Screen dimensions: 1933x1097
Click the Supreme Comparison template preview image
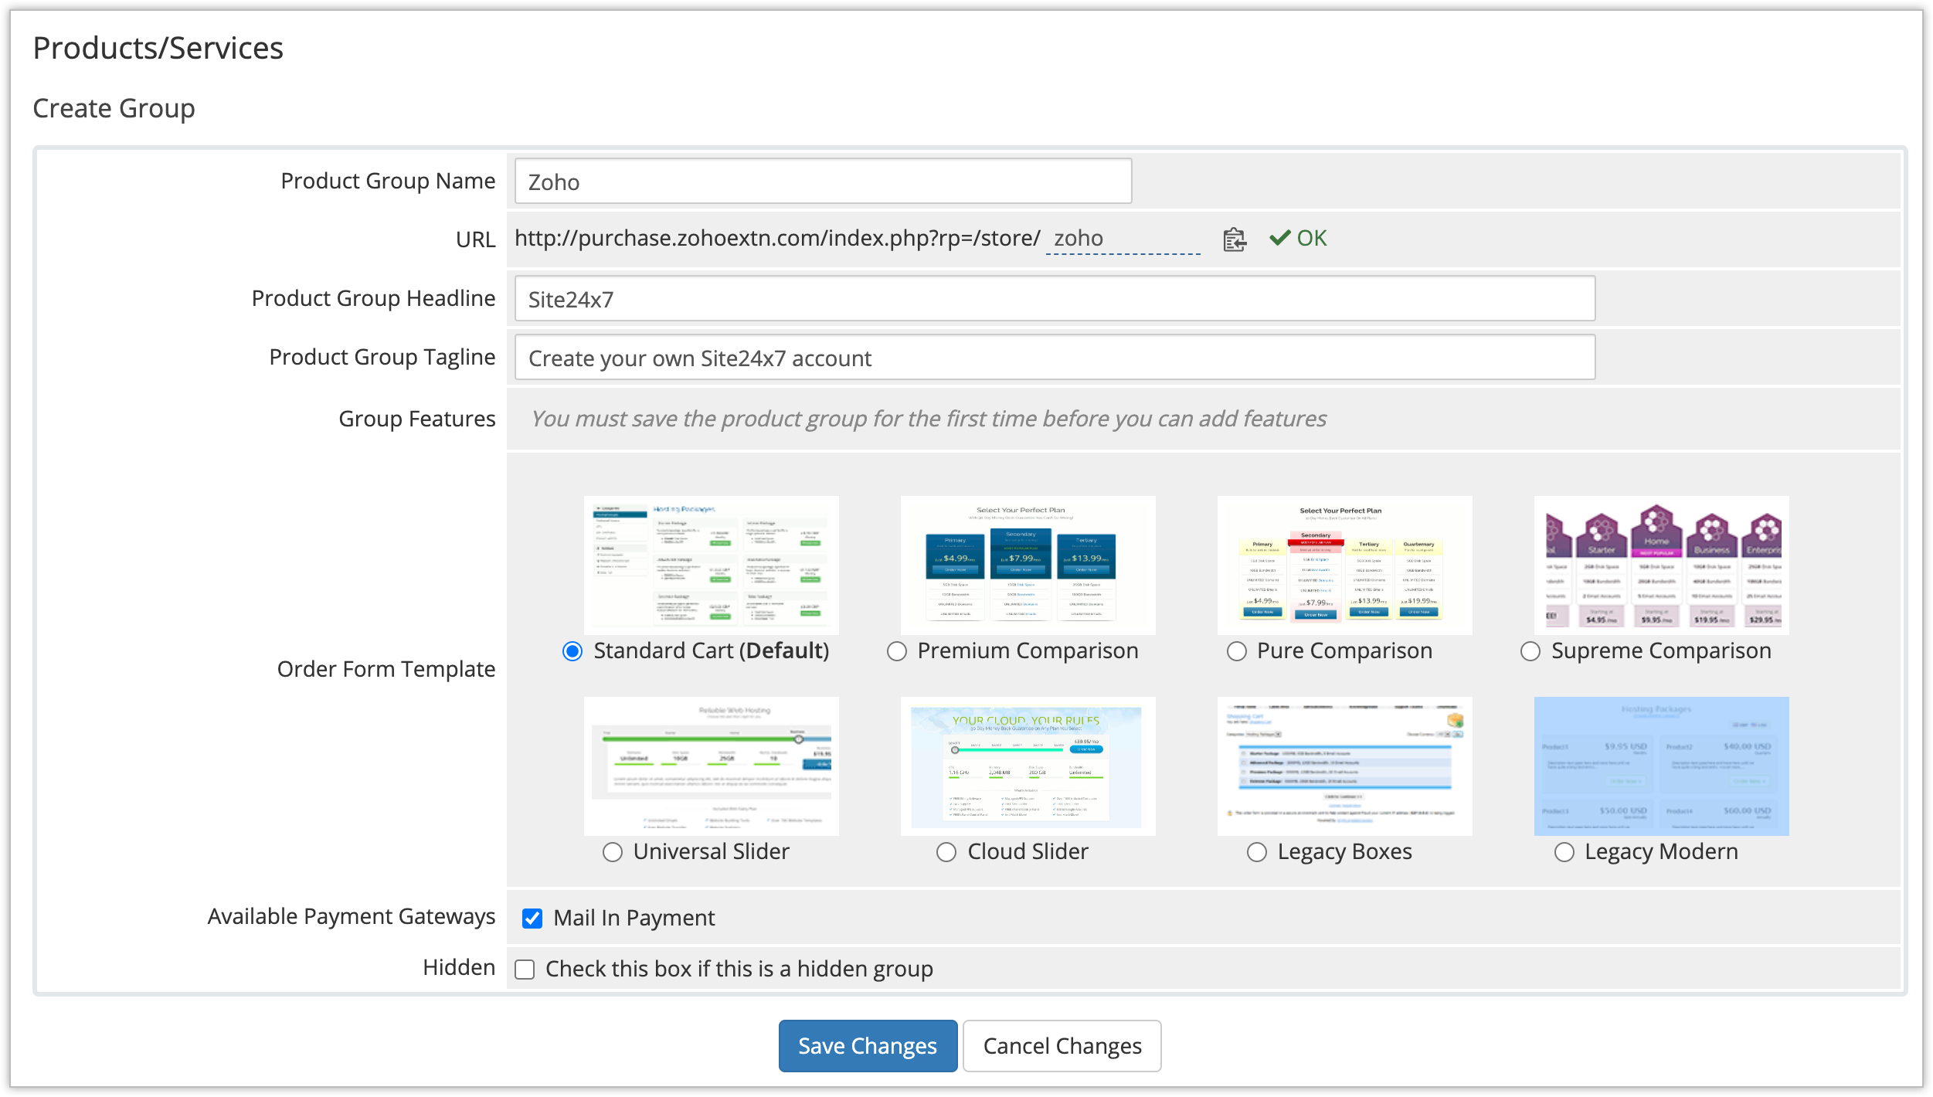(x=1661, y=565)
